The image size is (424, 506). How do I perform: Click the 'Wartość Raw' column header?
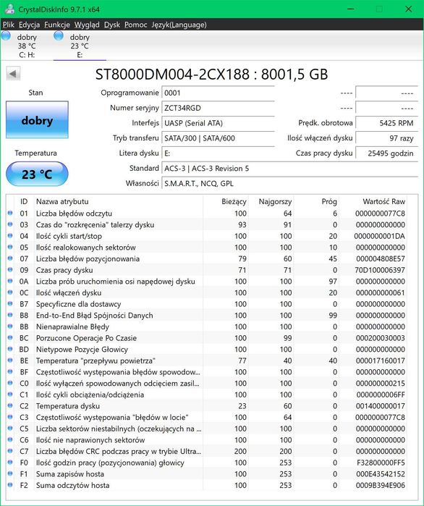(x=373, y=201)
